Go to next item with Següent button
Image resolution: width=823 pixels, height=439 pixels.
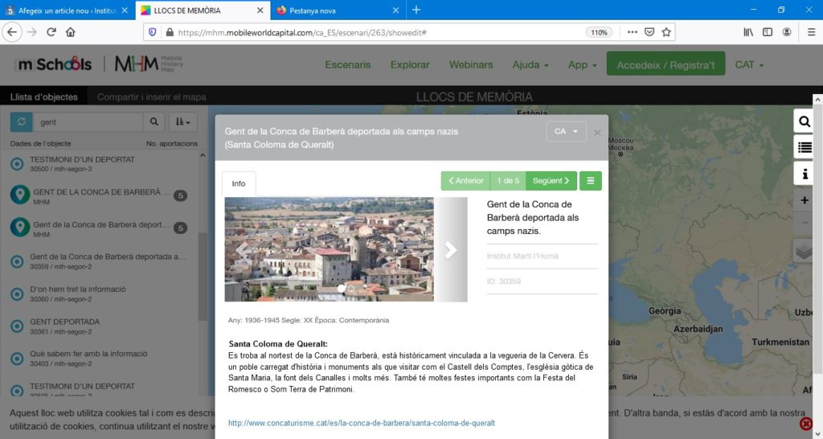coord(551,181)
